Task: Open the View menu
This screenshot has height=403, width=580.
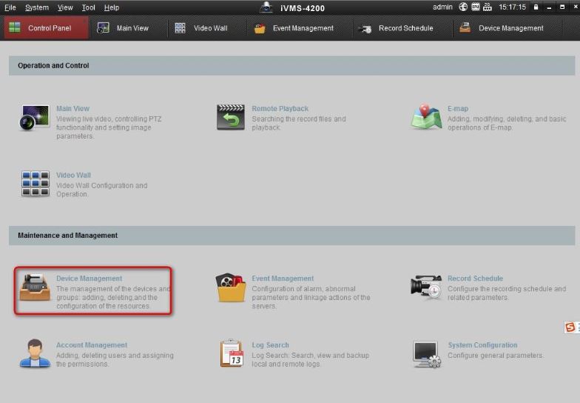Action: click(x=65, y=7)
